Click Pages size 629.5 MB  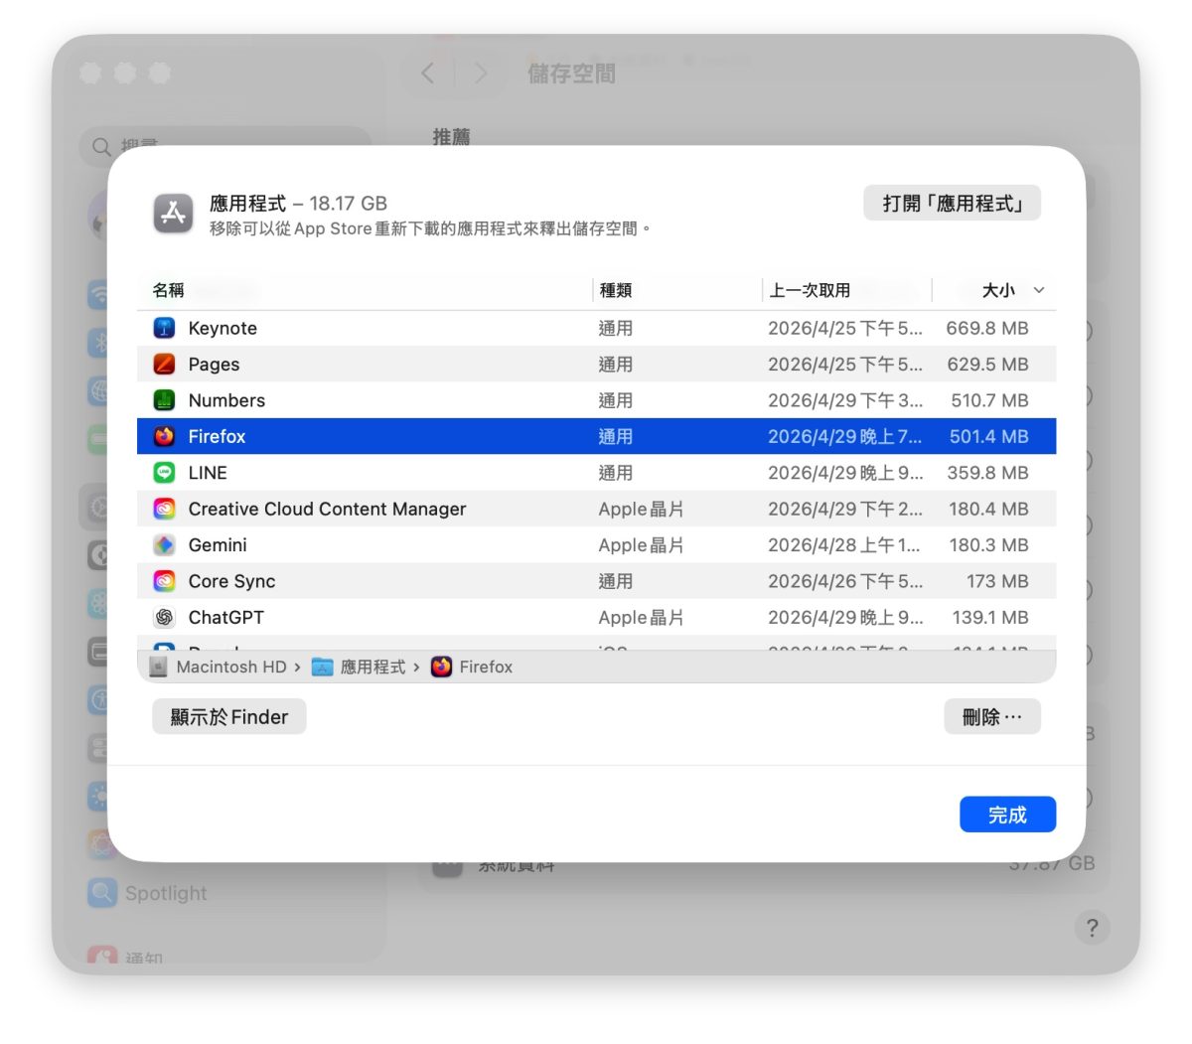tap(987, 365)
